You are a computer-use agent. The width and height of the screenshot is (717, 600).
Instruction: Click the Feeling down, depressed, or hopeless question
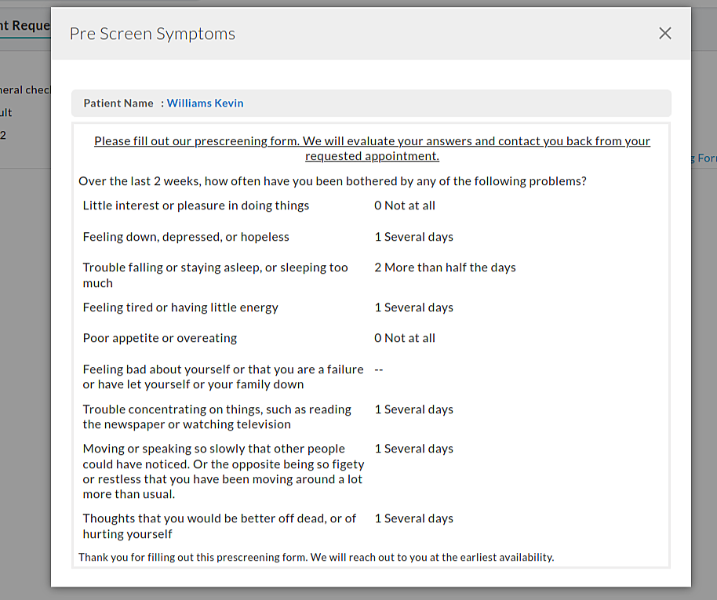(x=187, y=236)
